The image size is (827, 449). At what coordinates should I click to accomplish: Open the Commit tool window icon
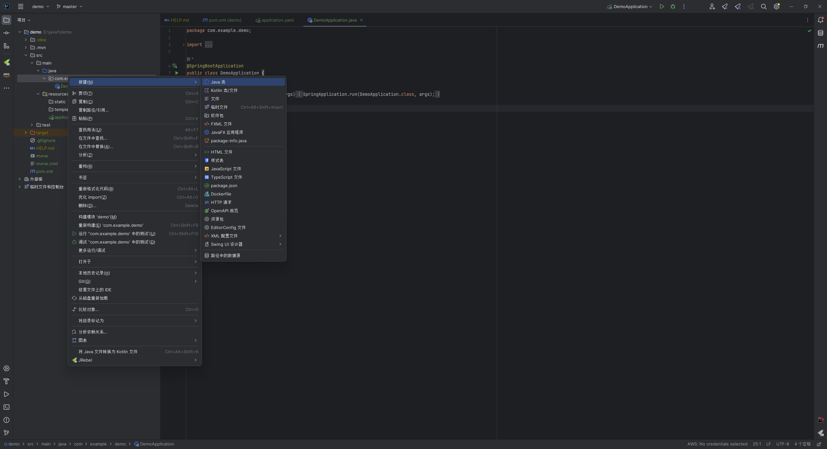point(6,33)
